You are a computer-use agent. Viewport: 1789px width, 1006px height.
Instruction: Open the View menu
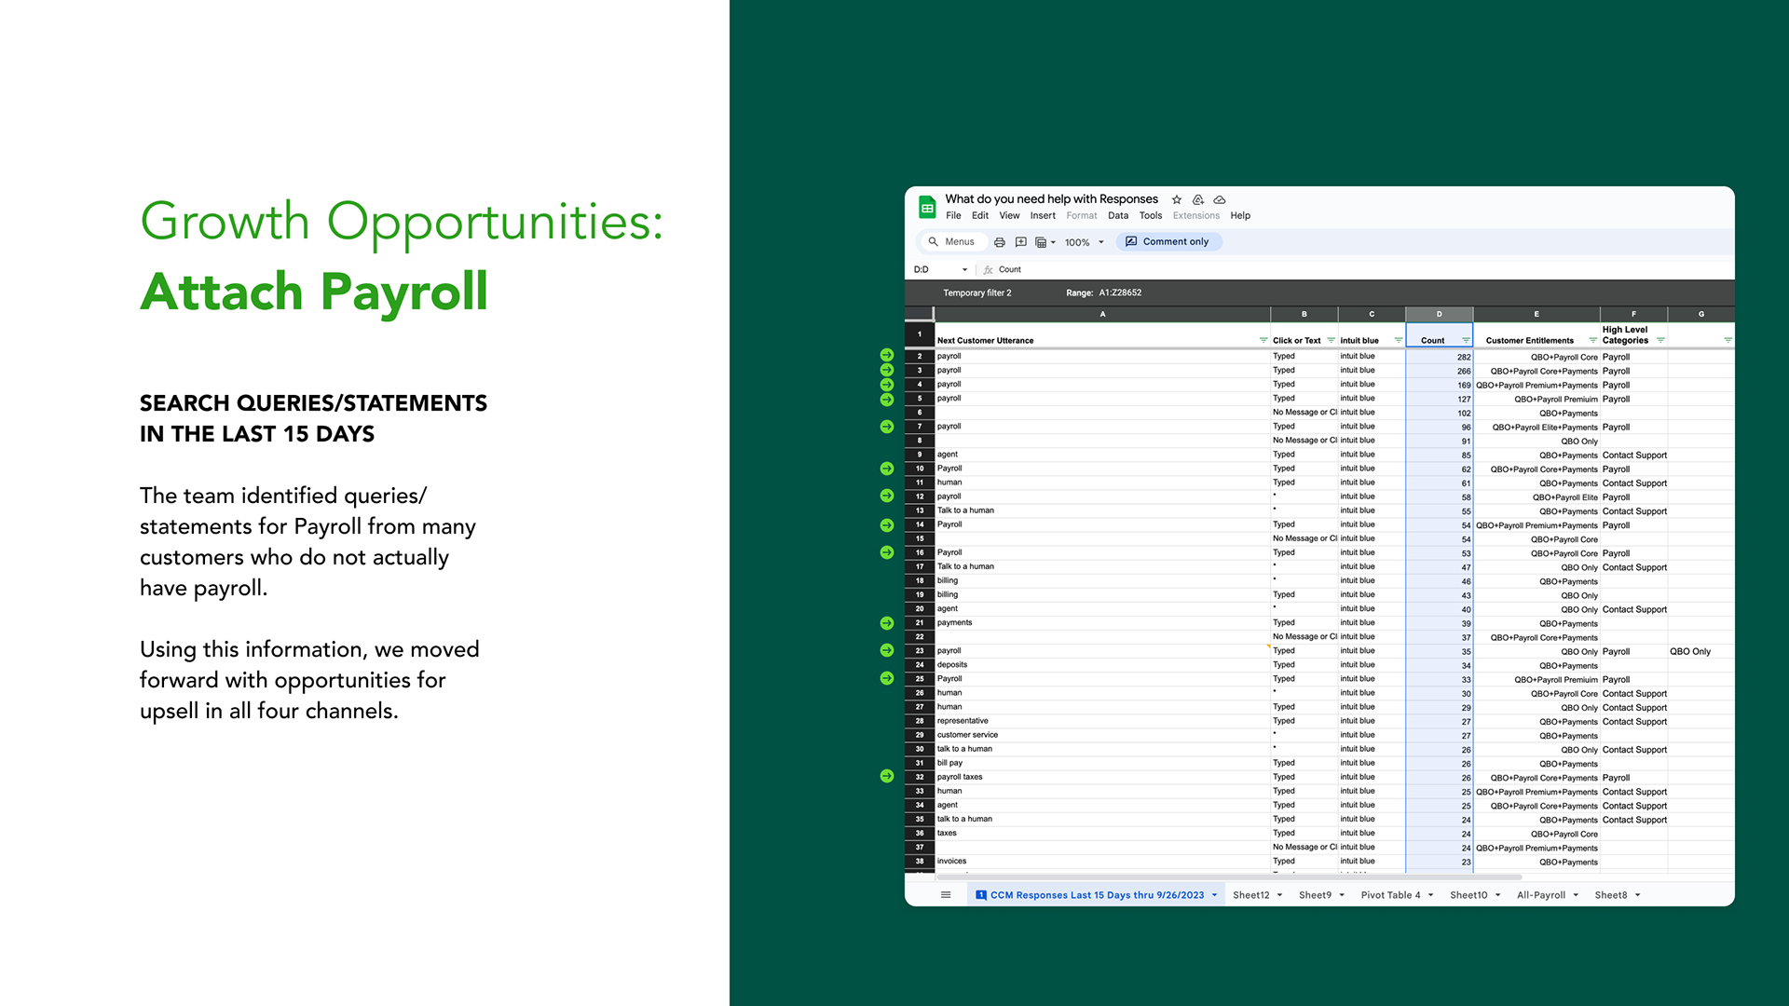pyautogui.click(x=1009, y=216)
